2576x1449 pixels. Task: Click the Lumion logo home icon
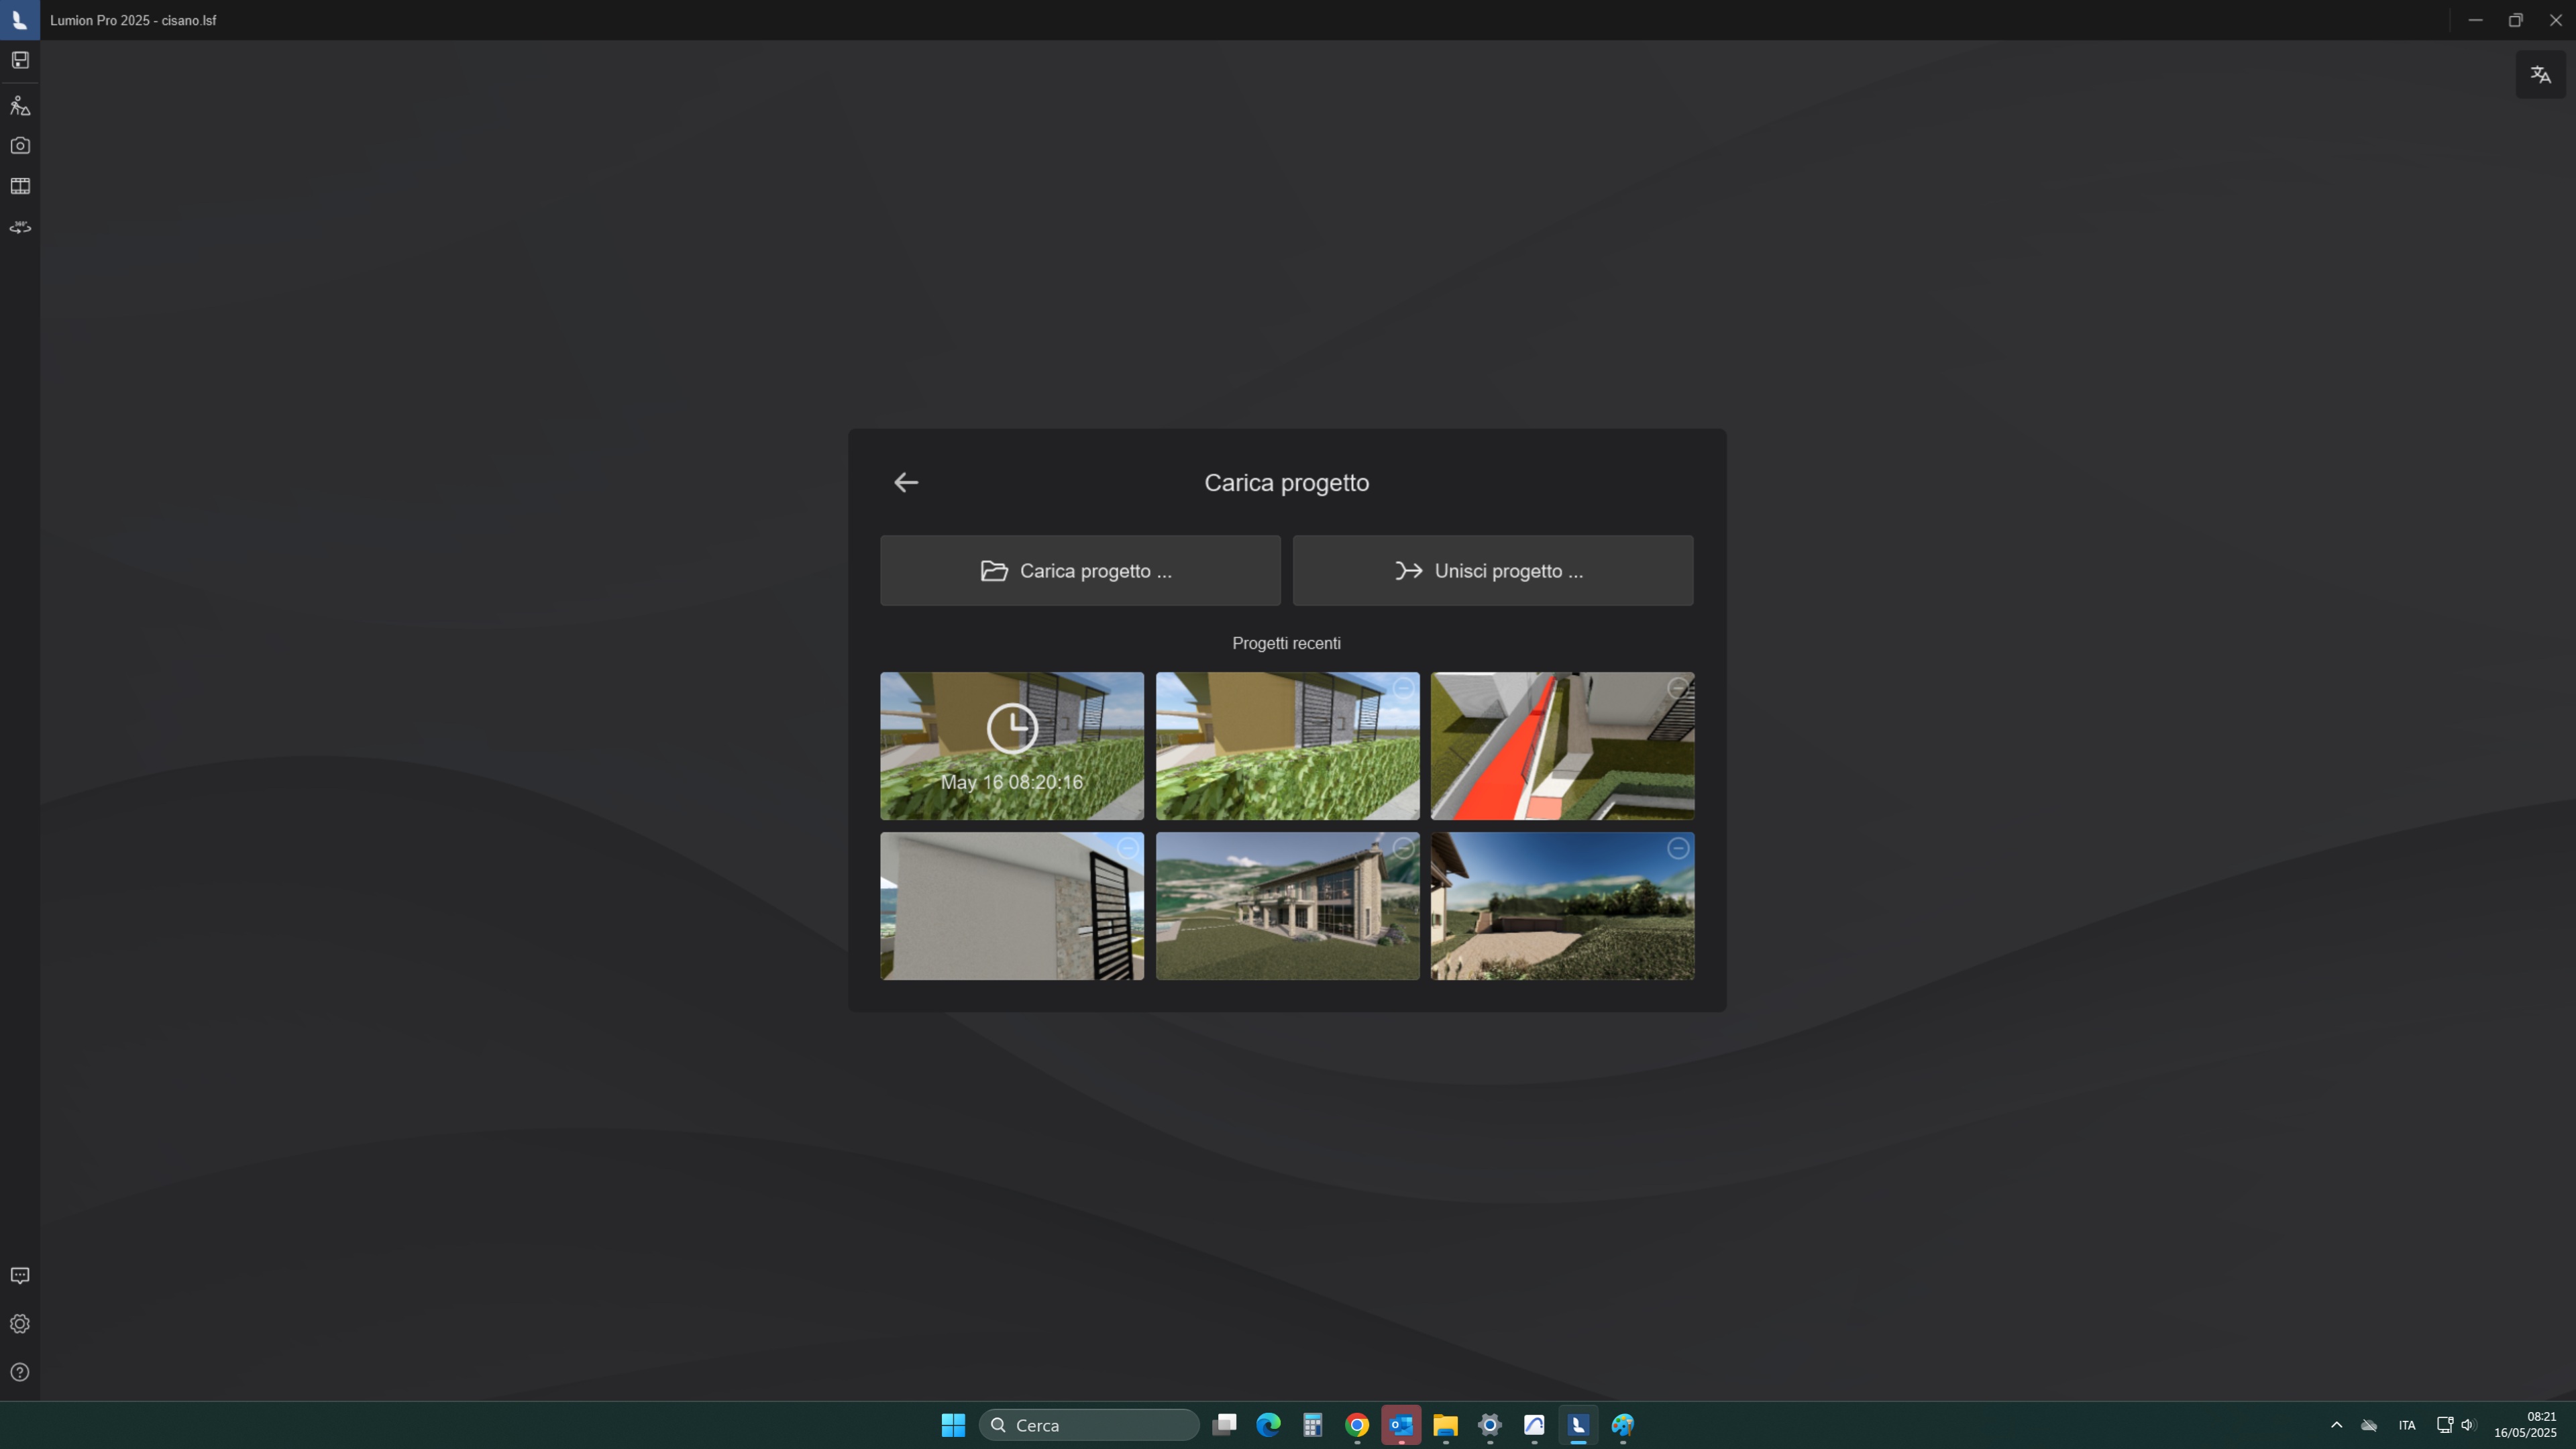(20, 20)
